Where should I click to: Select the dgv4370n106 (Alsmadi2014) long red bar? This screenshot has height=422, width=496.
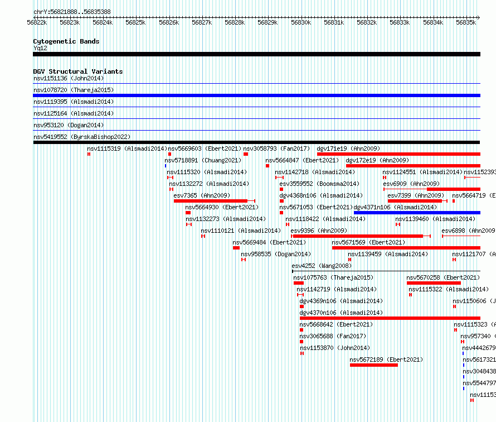pos(390,318)
